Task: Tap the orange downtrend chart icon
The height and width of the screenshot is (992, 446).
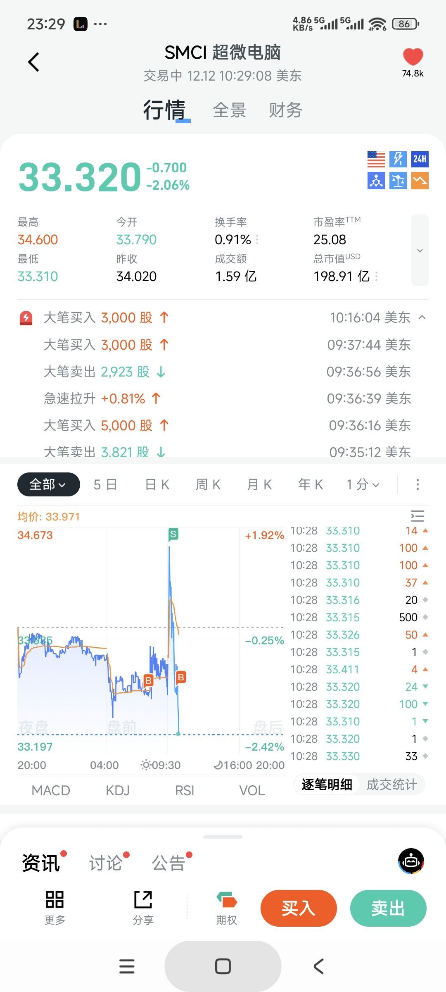Action: [x=420, y=181]
